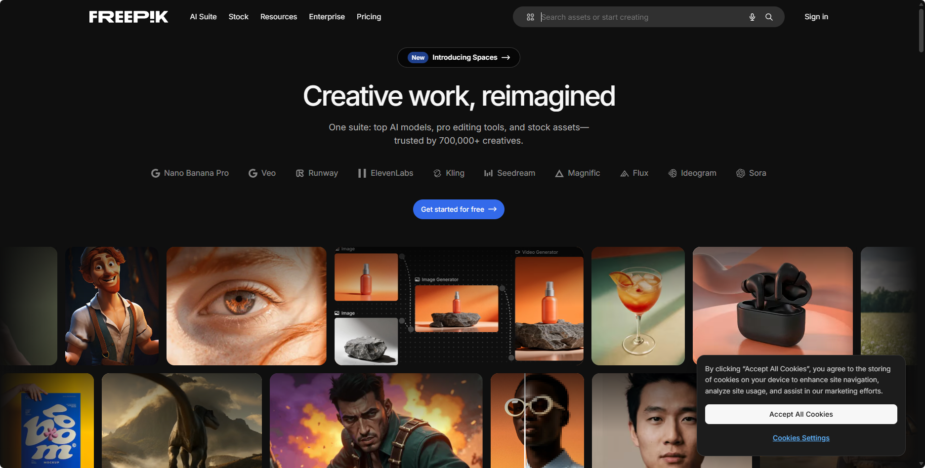Open the black earbuds thumbnail image
The width and height of the screenshot is (925, 468).
[772, 301]
